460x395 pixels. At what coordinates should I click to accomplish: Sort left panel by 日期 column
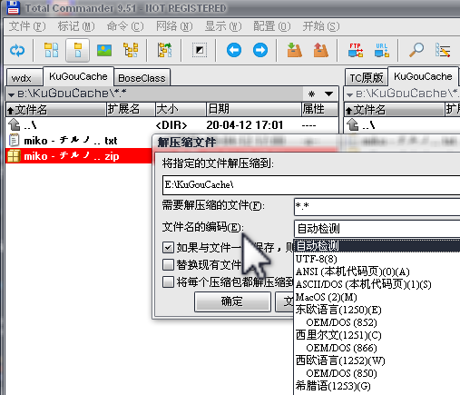pos(253,109)
